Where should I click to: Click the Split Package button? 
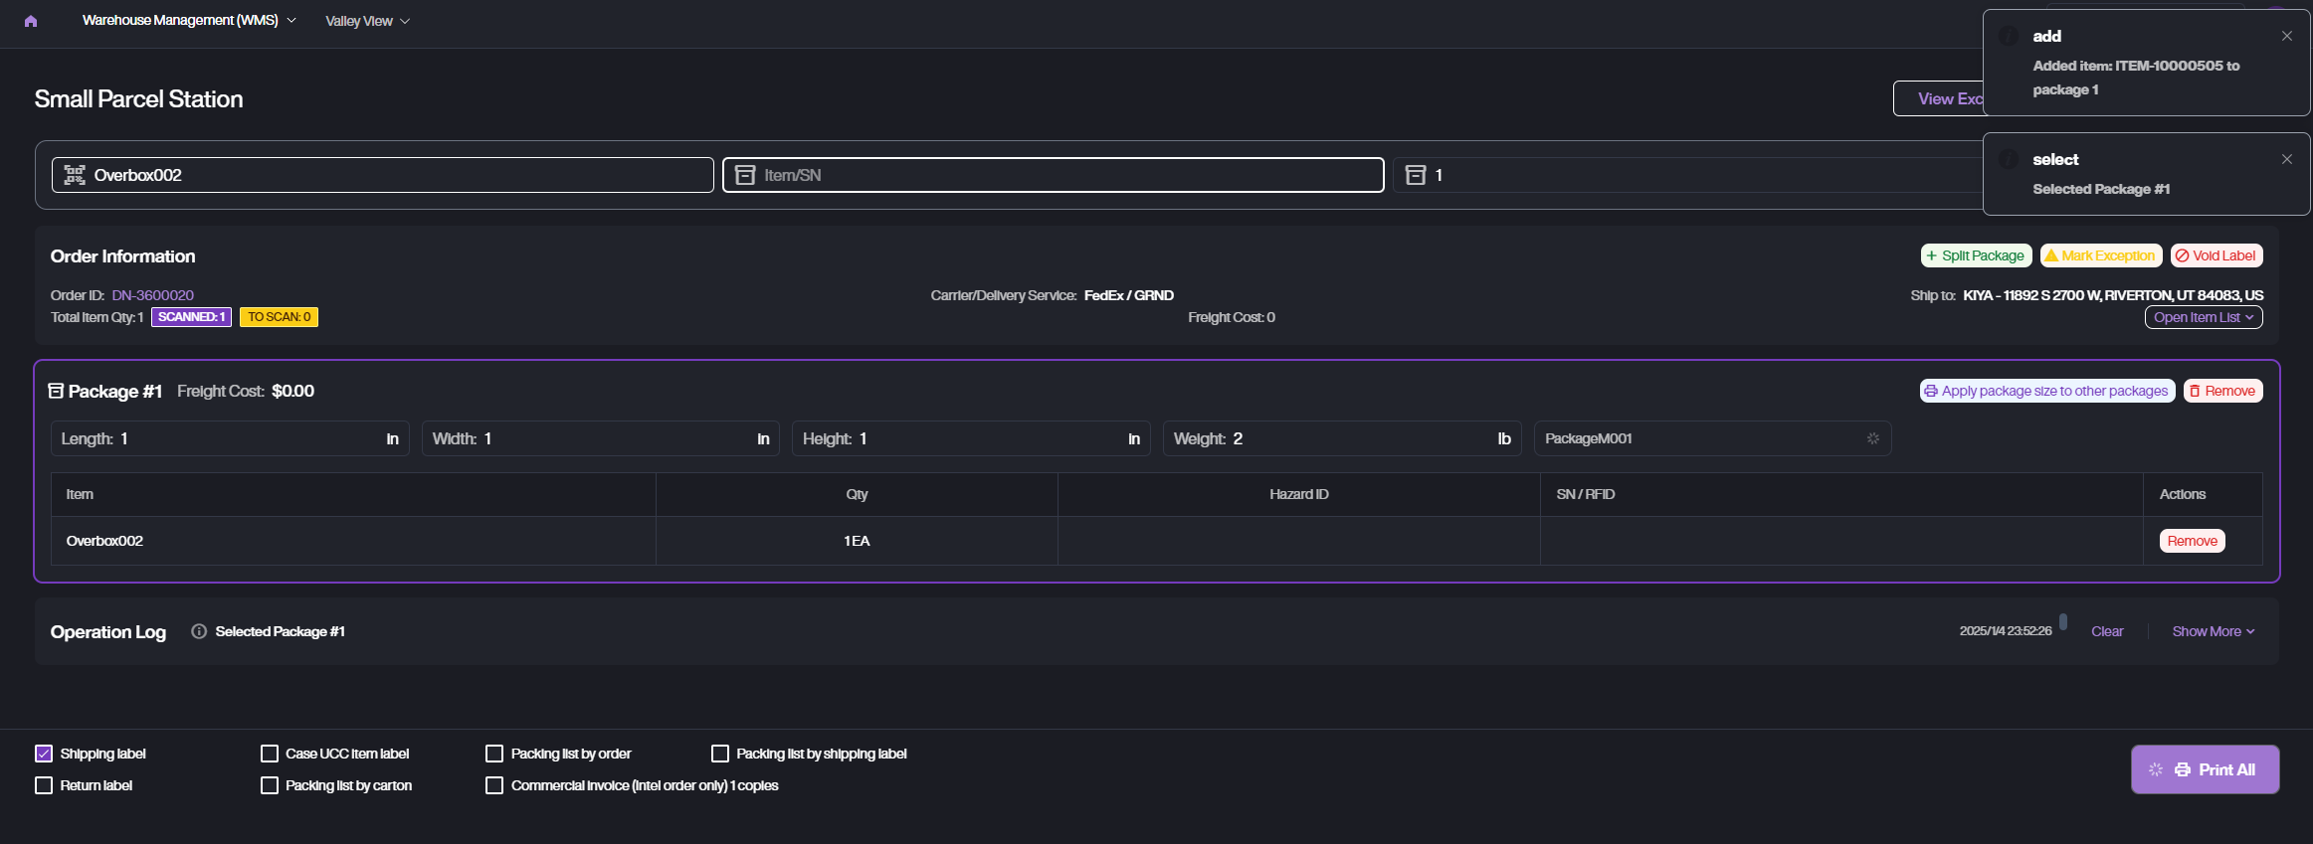1975,255
